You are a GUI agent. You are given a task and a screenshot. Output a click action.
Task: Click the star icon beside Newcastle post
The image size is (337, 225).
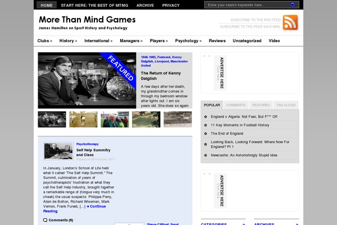(x=206, y=155)
